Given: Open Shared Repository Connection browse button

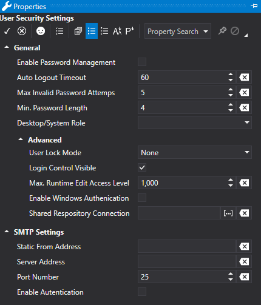Looking at the screenshot, I should (228, 213).
